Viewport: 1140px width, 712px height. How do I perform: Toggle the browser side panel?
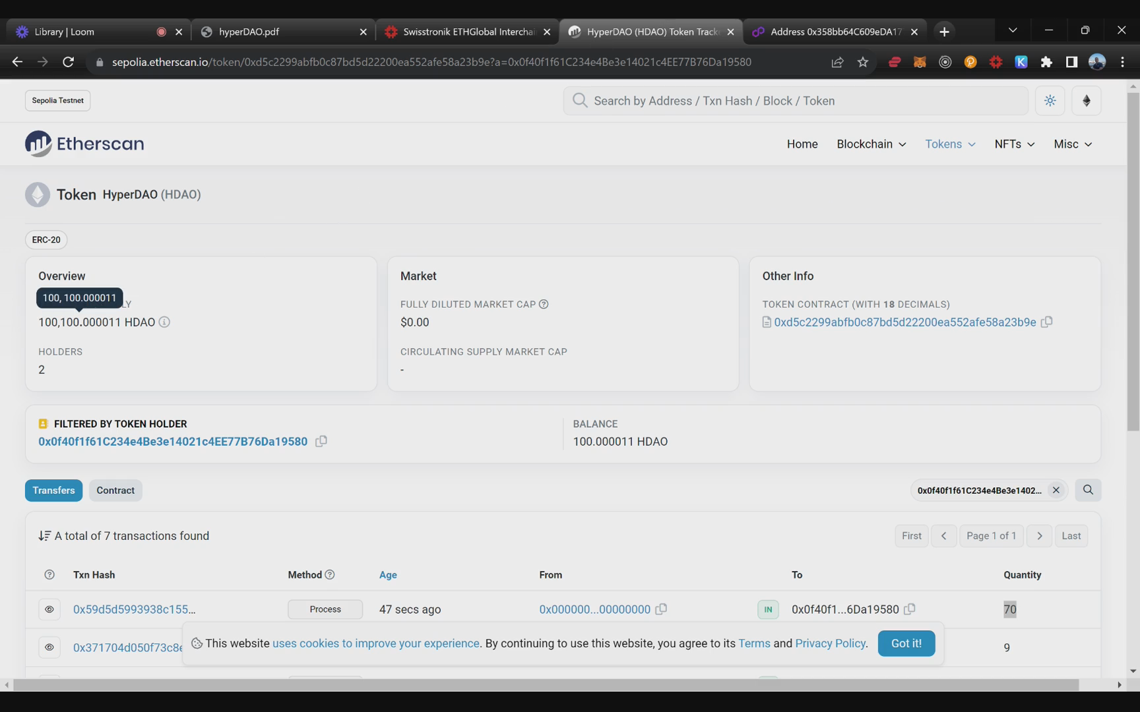coord(1071,62)
